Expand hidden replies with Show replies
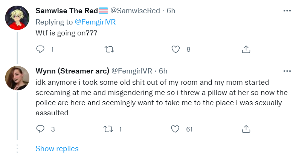Viewport: 299px width, 156px height. (x=57, y=148)
